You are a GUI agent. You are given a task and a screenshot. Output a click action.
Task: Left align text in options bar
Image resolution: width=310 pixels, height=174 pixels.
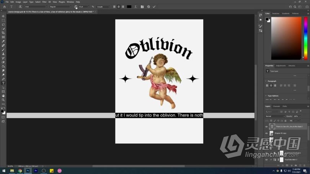pyautogui.click(x=114, y=7)
